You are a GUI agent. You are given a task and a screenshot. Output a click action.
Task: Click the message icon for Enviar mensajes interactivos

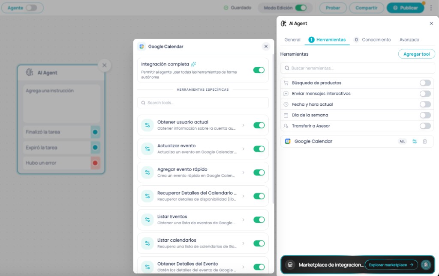(x=286, y=94)
